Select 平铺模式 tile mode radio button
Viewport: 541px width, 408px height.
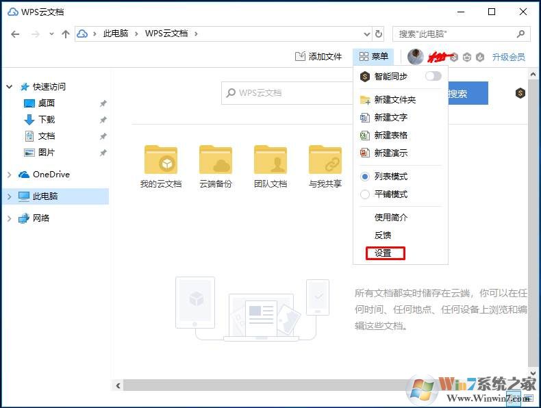pos(365,194)
